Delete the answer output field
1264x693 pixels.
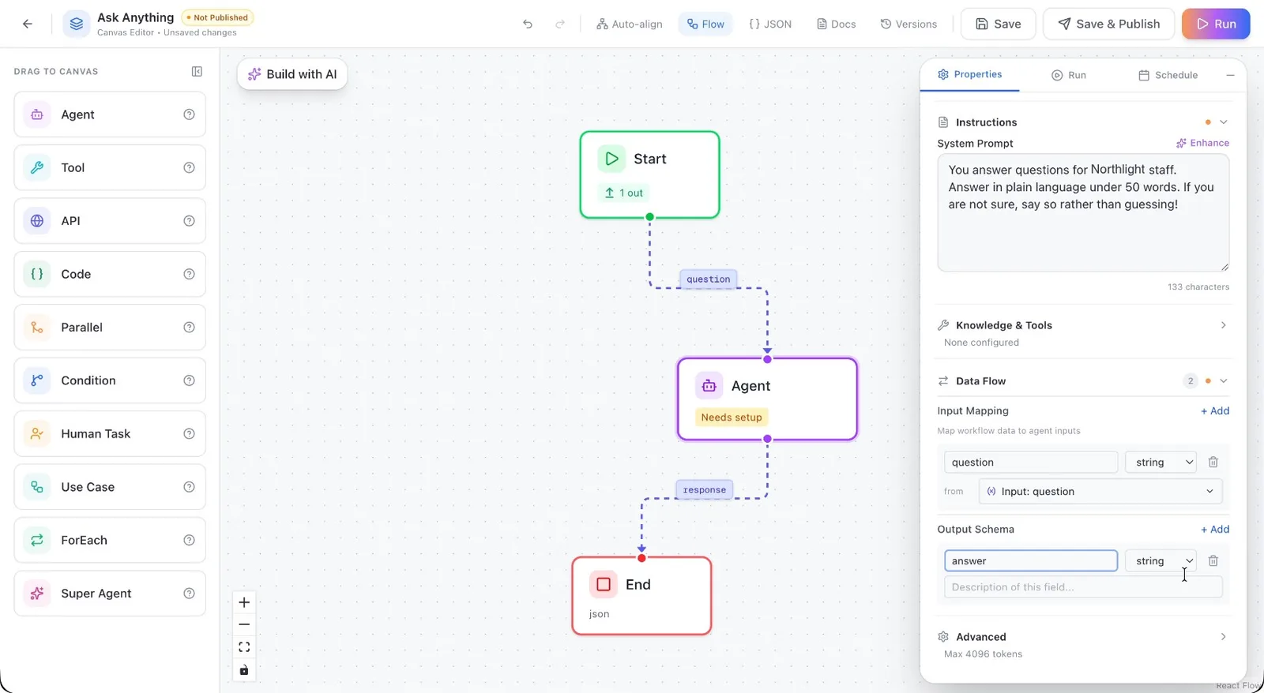tap(1213, 560)
